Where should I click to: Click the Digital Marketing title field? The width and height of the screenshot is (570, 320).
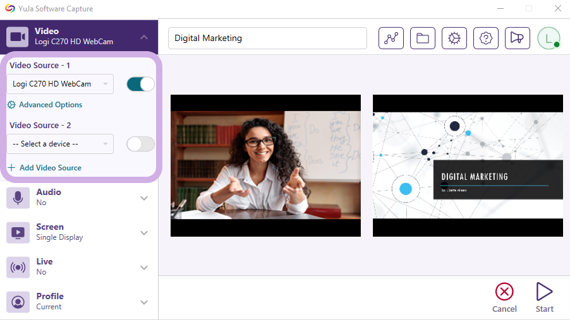[x=267, y=38]
